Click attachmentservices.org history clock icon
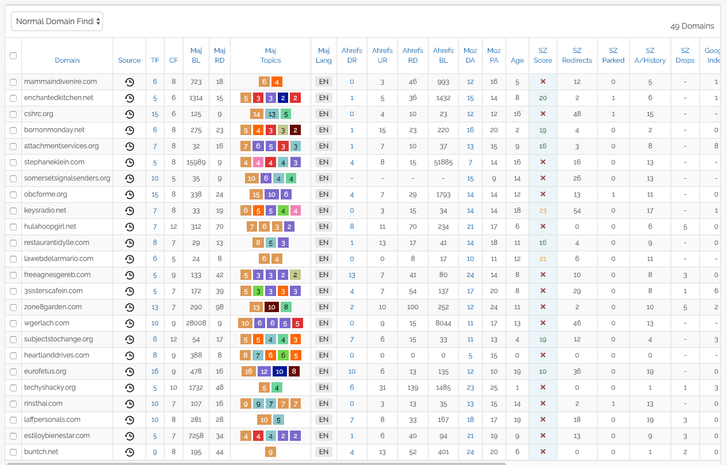This screenshot has height=465, width=727. coord(129,146)
